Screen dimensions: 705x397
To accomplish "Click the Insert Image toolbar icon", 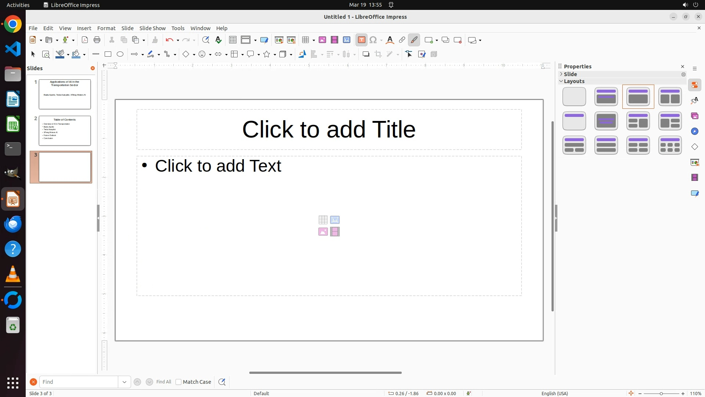I will pos(322,40).
